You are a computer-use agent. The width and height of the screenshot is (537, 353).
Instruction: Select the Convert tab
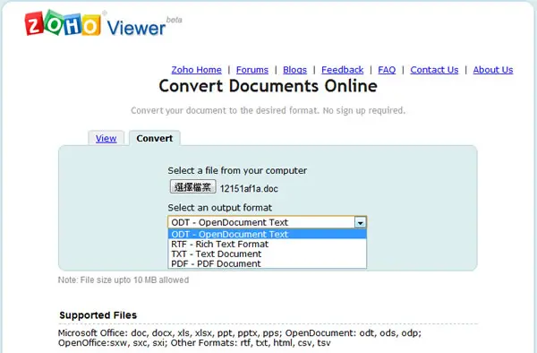[x=155, y=138]
